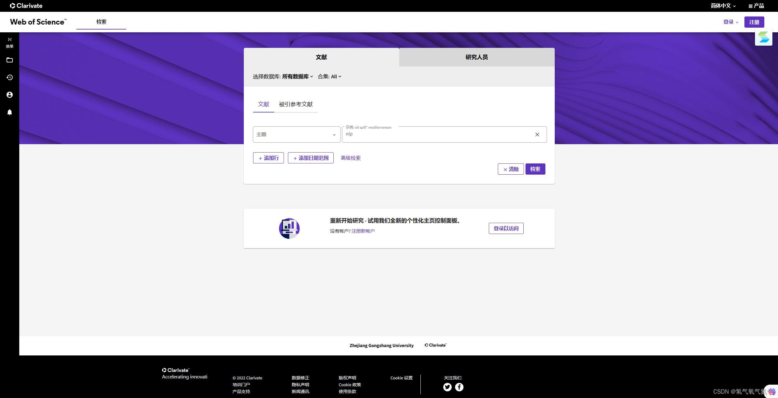Open Clarivate Twitter page
The width and height of the screenshot is (778, 398).
click(447, 387)
